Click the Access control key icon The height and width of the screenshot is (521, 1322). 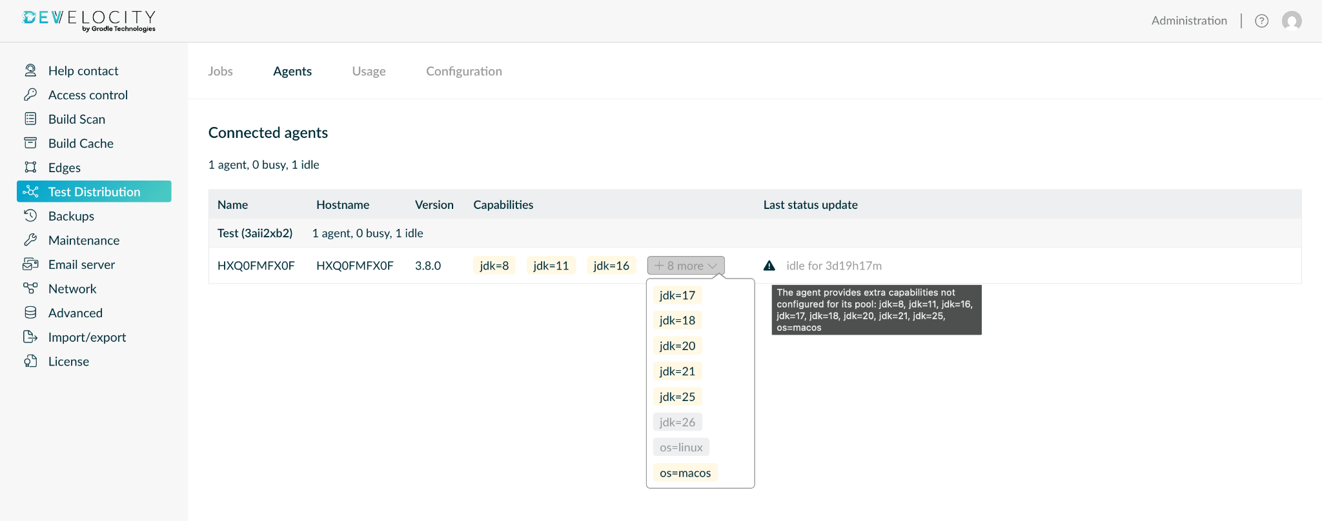30,95
